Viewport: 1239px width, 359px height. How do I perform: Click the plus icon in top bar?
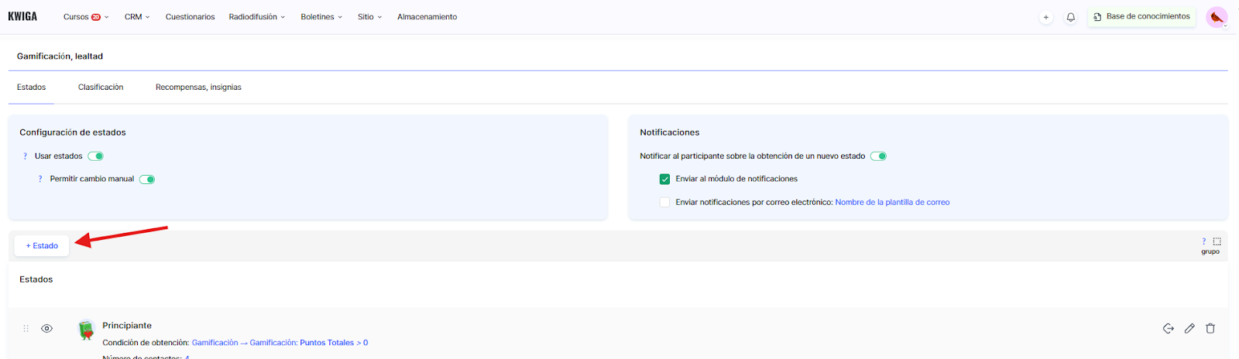tap(1045, 17)
